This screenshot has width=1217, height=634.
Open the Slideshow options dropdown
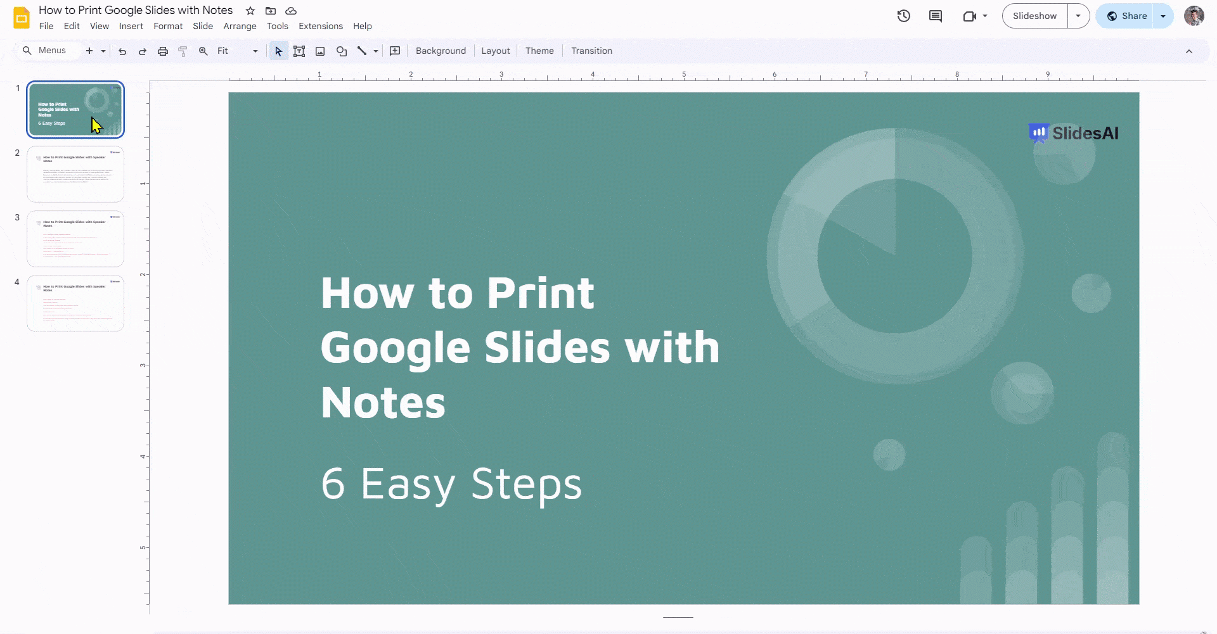[x=1079, y=16]
